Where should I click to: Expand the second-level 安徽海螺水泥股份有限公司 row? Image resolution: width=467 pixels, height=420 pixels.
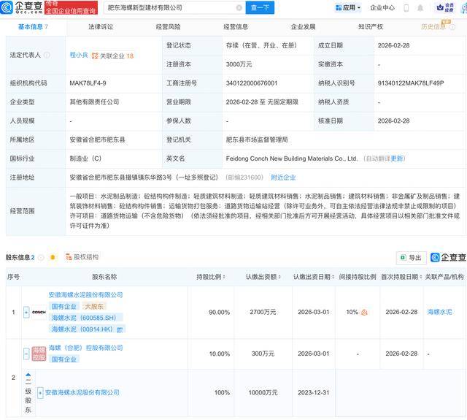click(40, 392)
